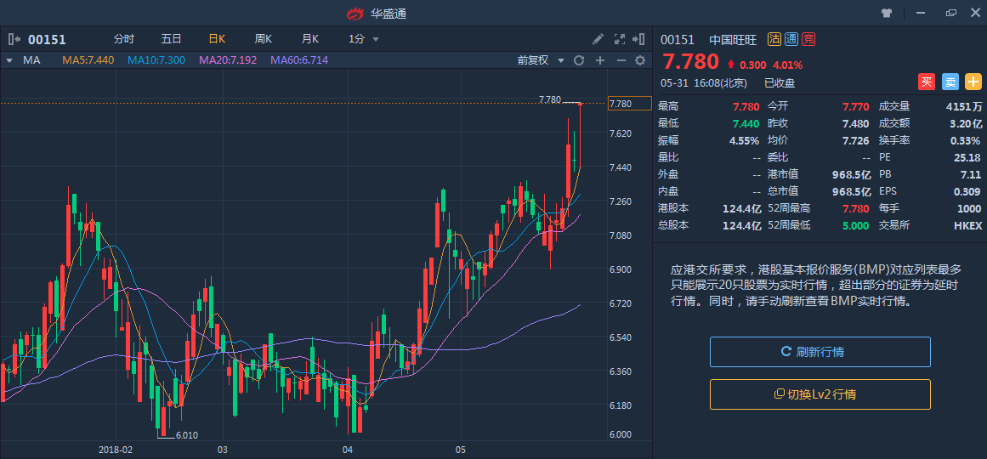Click MA5:7.440 indicator label

88,60
